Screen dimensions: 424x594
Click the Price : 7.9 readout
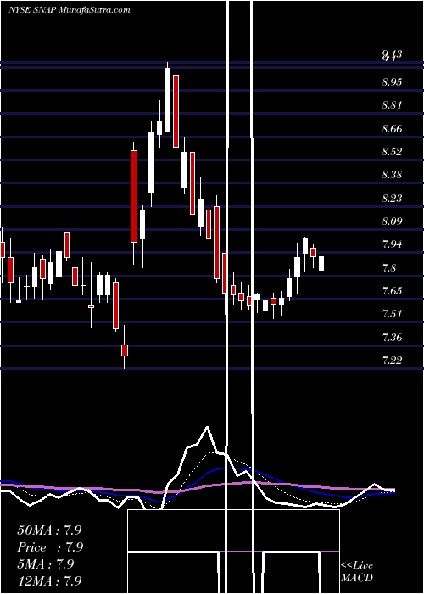pos(50,547)
